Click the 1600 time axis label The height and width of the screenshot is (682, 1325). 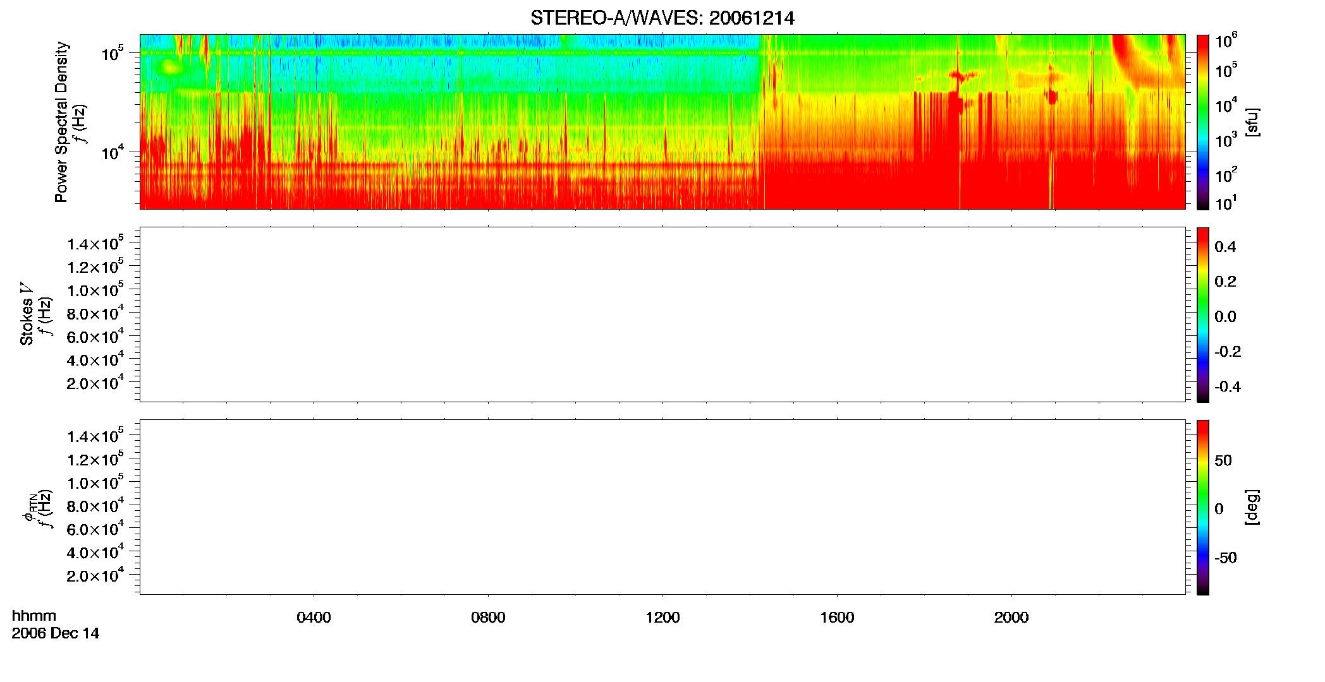837,618
